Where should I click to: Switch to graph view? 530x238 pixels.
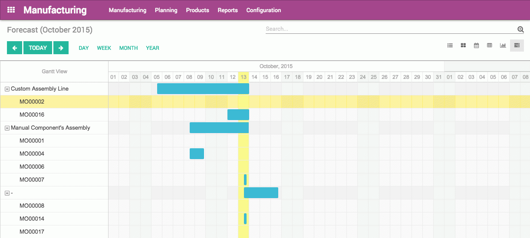[503, 46]
